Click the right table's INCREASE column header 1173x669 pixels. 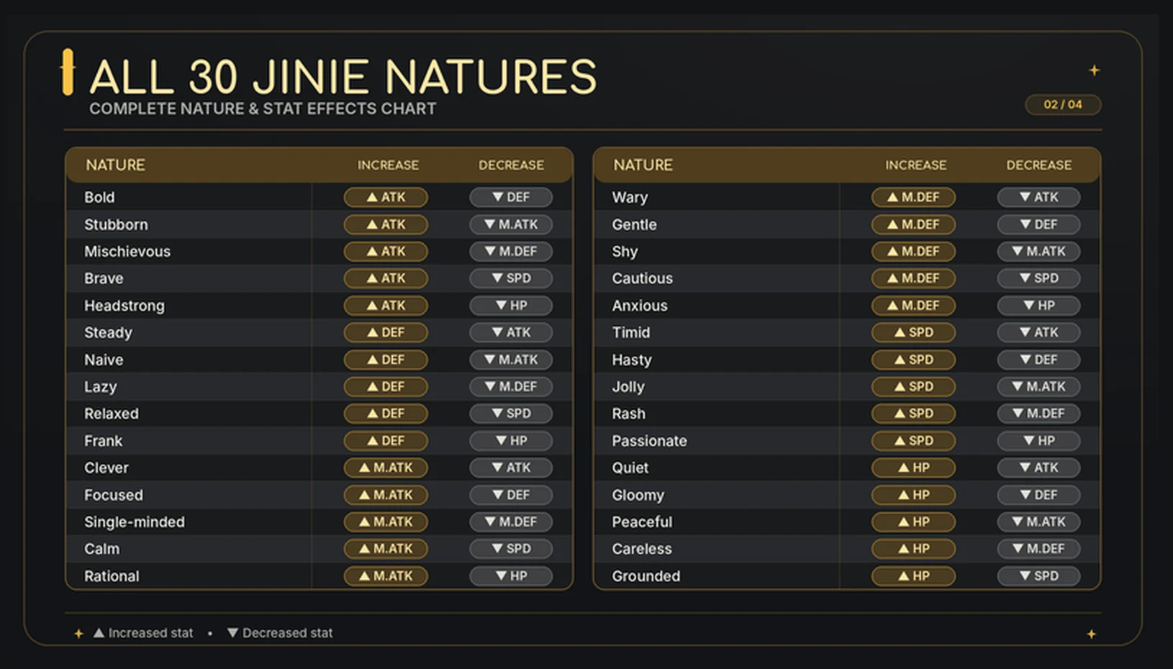point(915,165)
